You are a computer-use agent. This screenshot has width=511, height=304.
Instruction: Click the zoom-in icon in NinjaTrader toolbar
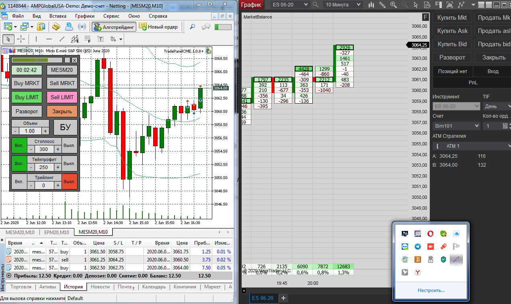394,5
